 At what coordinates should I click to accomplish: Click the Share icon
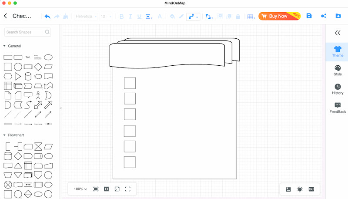(324, 16)
